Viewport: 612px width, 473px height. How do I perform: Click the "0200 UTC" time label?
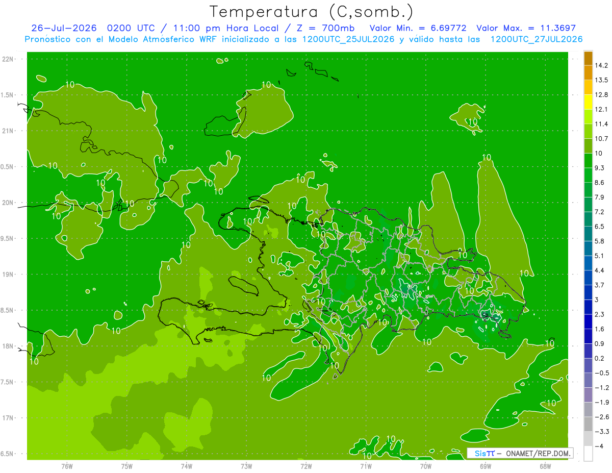[x=130, y=28]
